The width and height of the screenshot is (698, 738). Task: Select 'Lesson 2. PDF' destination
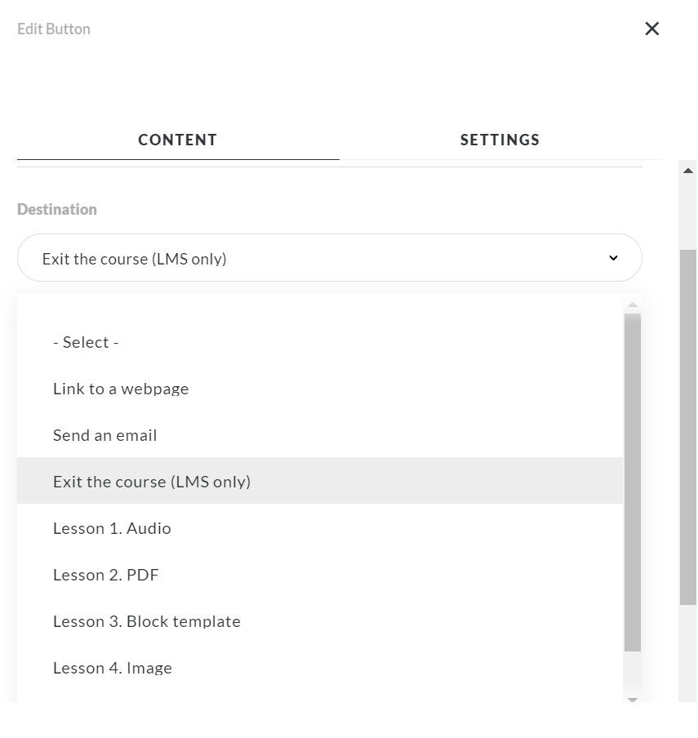[106, 575]
